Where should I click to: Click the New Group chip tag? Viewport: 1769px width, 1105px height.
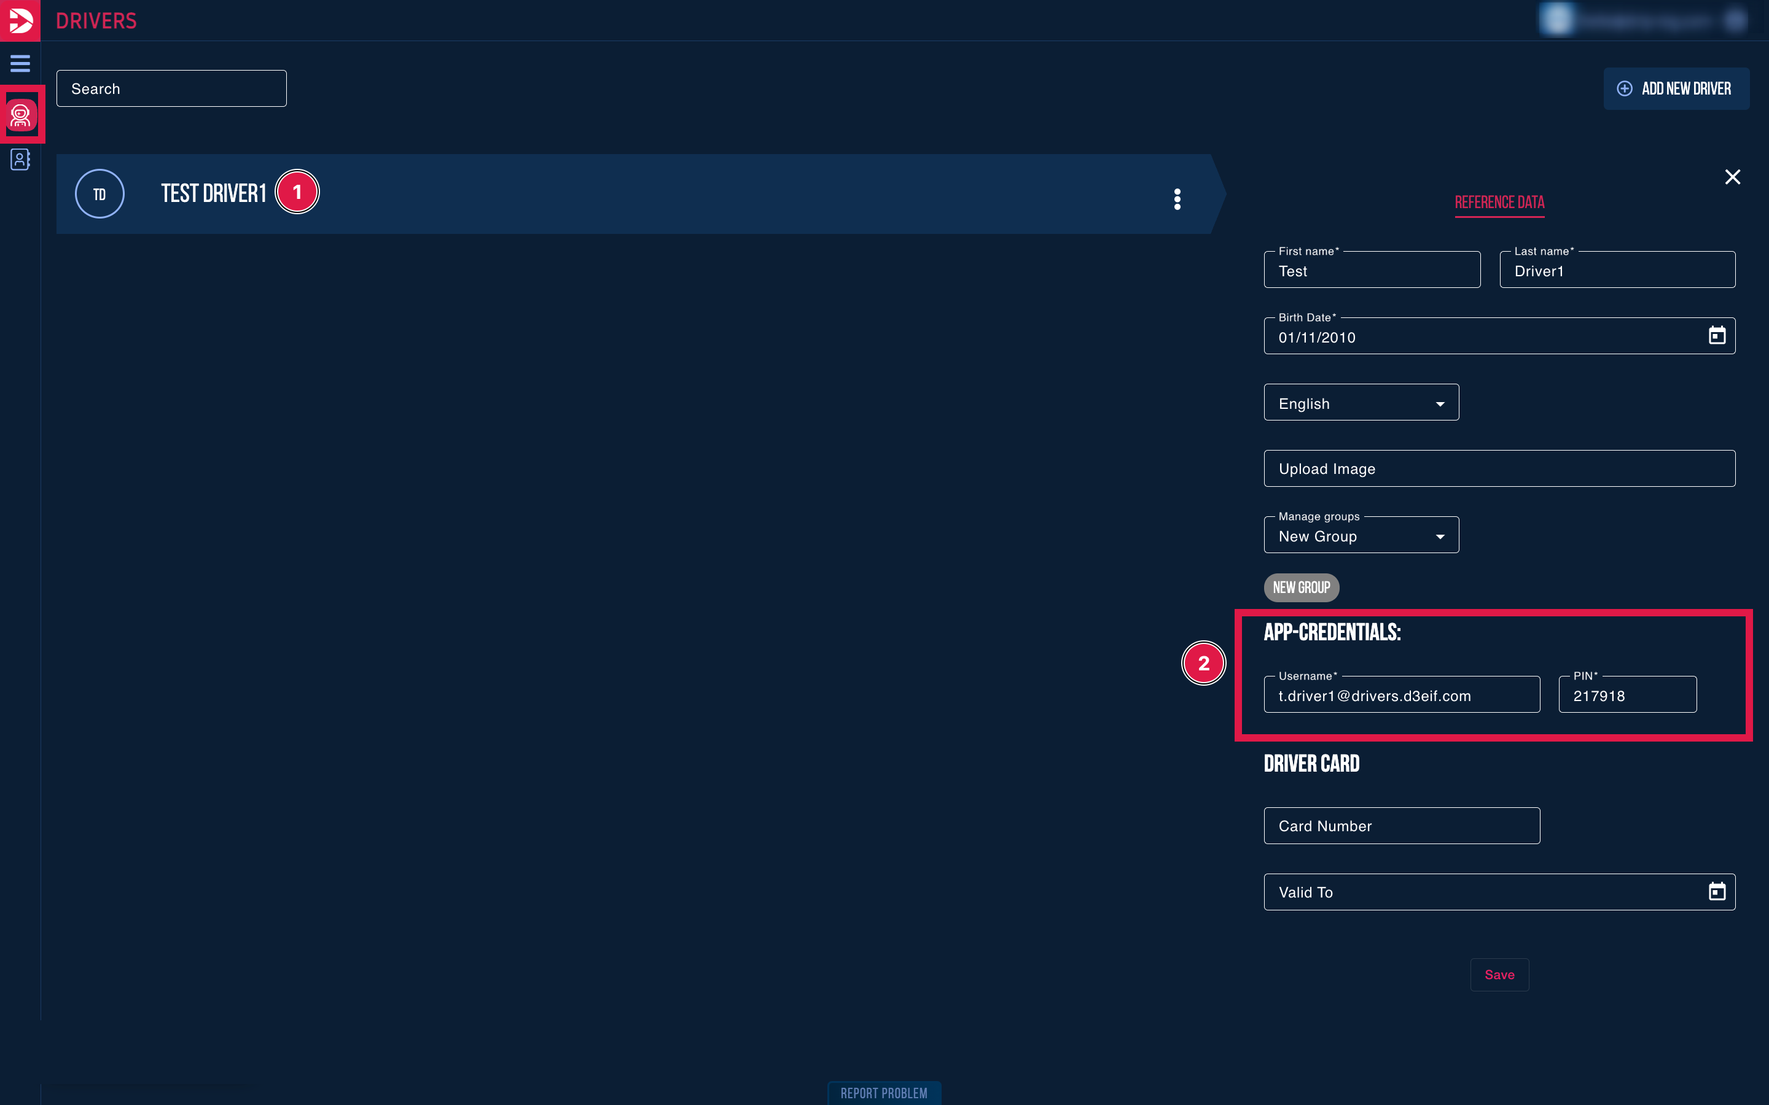click(x=1301, y=587)
